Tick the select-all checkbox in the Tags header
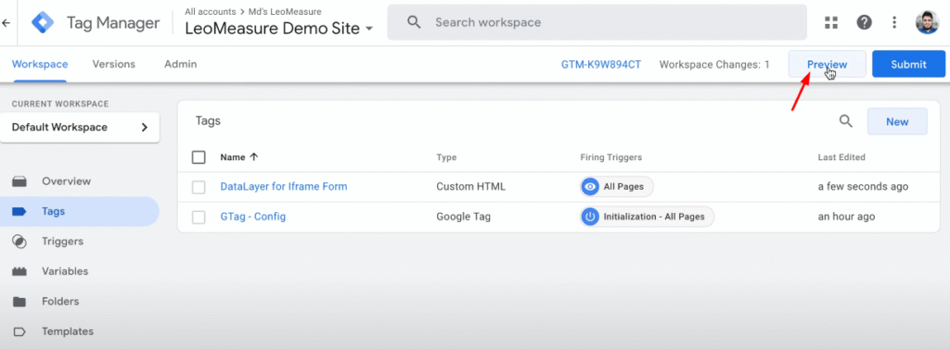The image size is (950, 349). coord(199,157)
